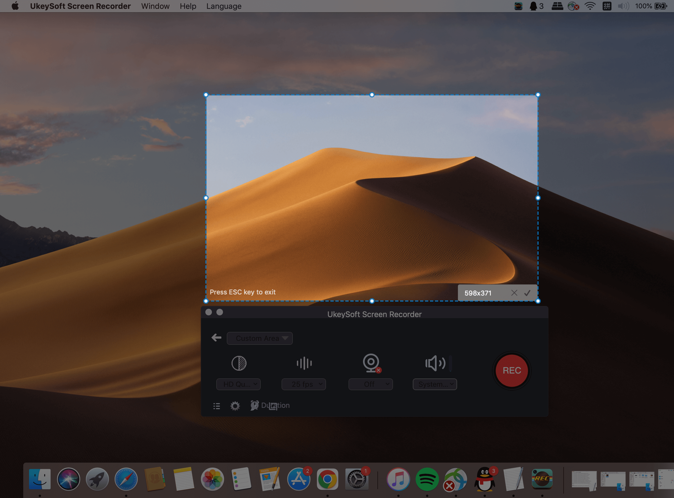Open Spotify from the dock
Screen dimensions: 674x498
click(427, 479)
